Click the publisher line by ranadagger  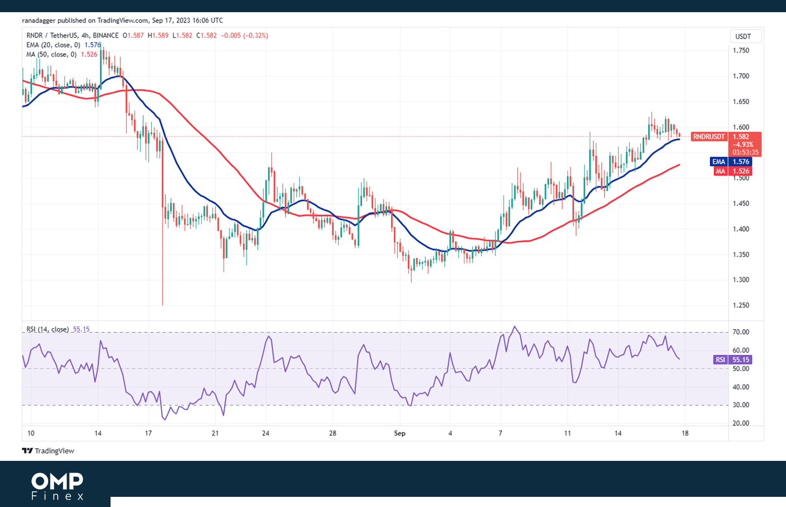pyautogui.click(x=123, y=20)
